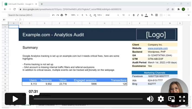Share this page icon in address bar
Image resolution: width=192 pixels, height=109 pixels.
point(168,9)
